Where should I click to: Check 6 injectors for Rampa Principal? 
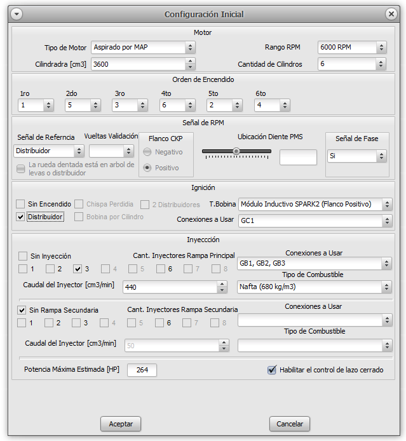point(161,269)
